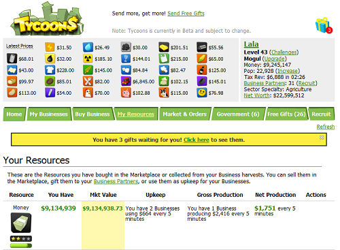Click the Tycoons logo
Image resolution: width=340 pixels, height=250 pixels.
coord(47,19)
